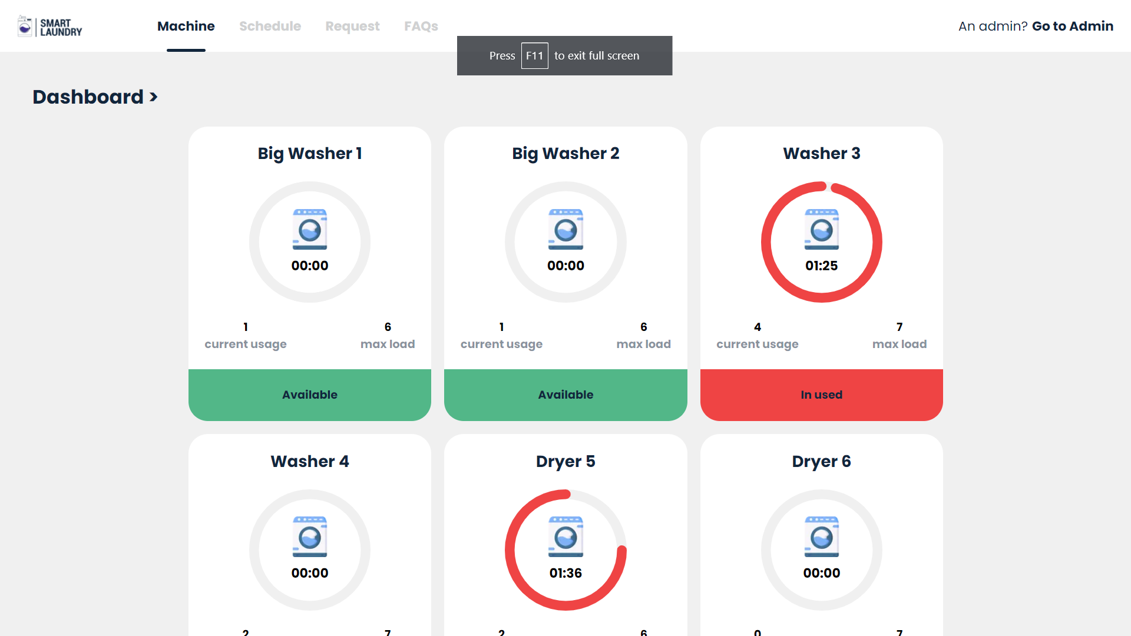Select the Washer 3 machine icon
This screenshot has height=636, width=1131.
pos(821,230)
